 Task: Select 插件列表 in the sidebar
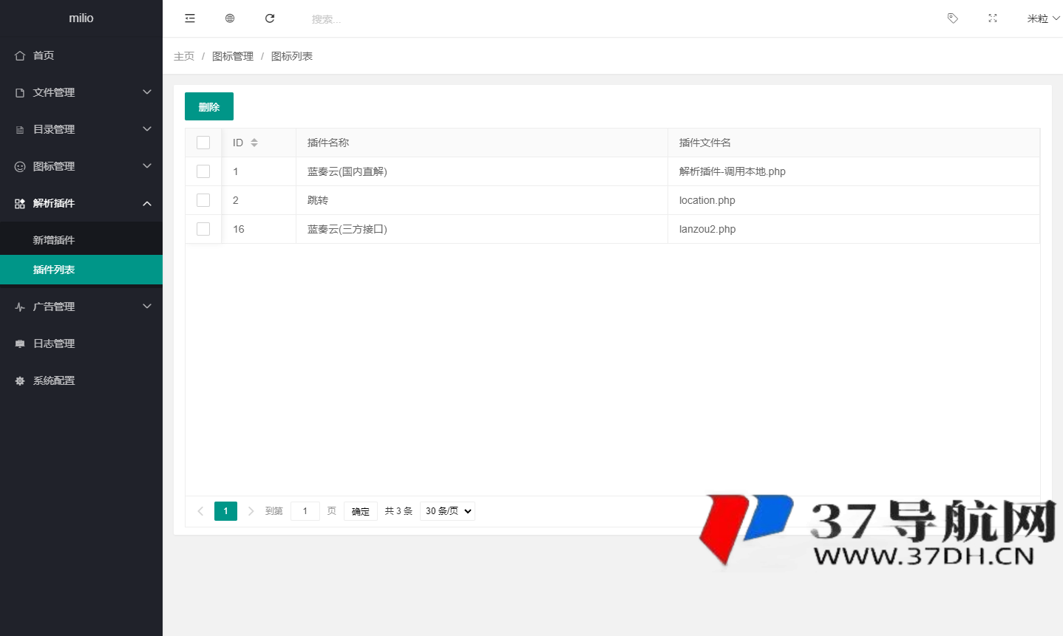pos(54,270)
